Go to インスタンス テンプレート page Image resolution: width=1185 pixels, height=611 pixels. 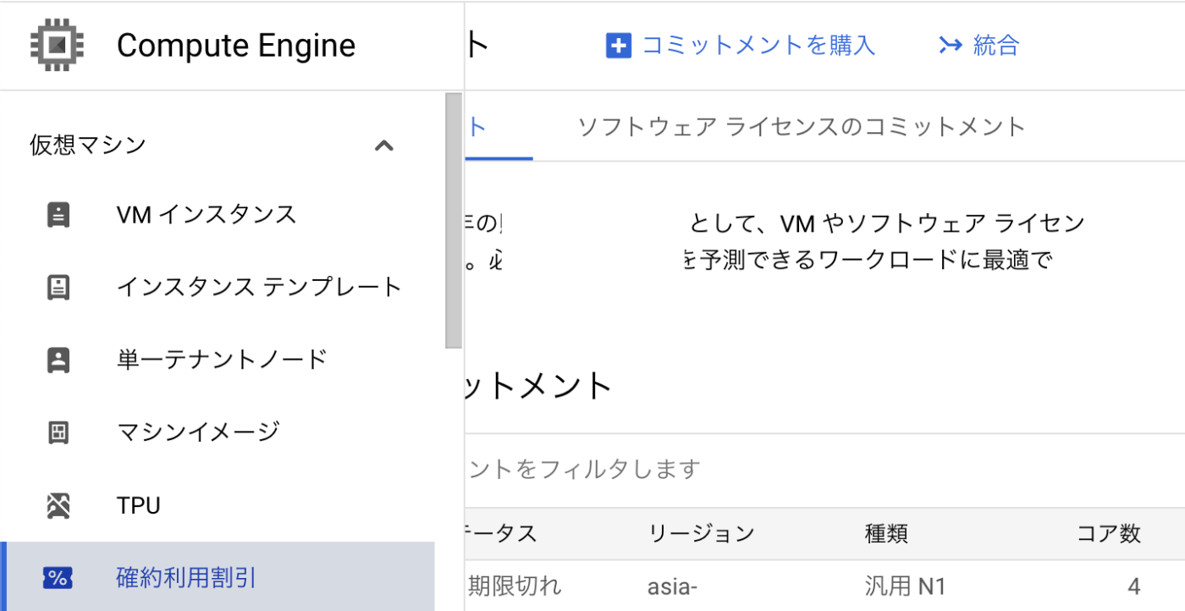point(259,288)
